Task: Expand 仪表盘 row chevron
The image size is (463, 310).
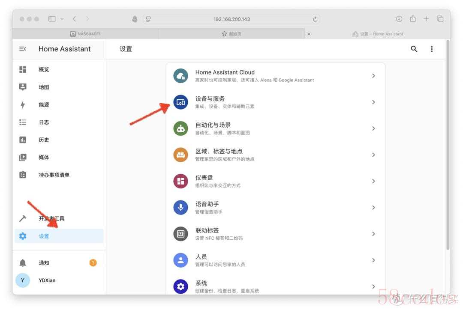Action: (373, 181)
